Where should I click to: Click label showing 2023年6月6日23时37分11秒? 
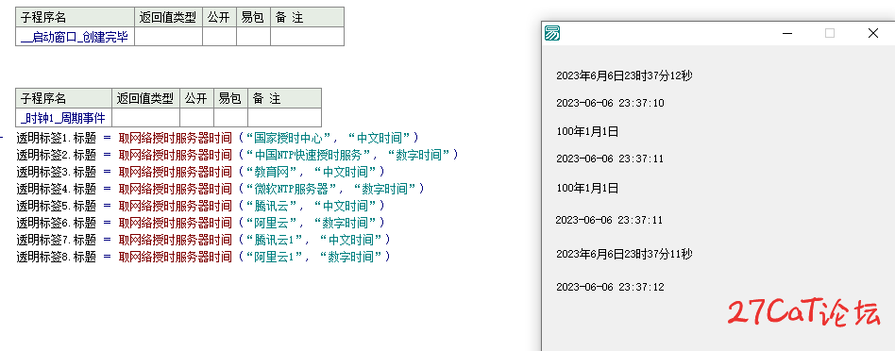pos(624,254)
